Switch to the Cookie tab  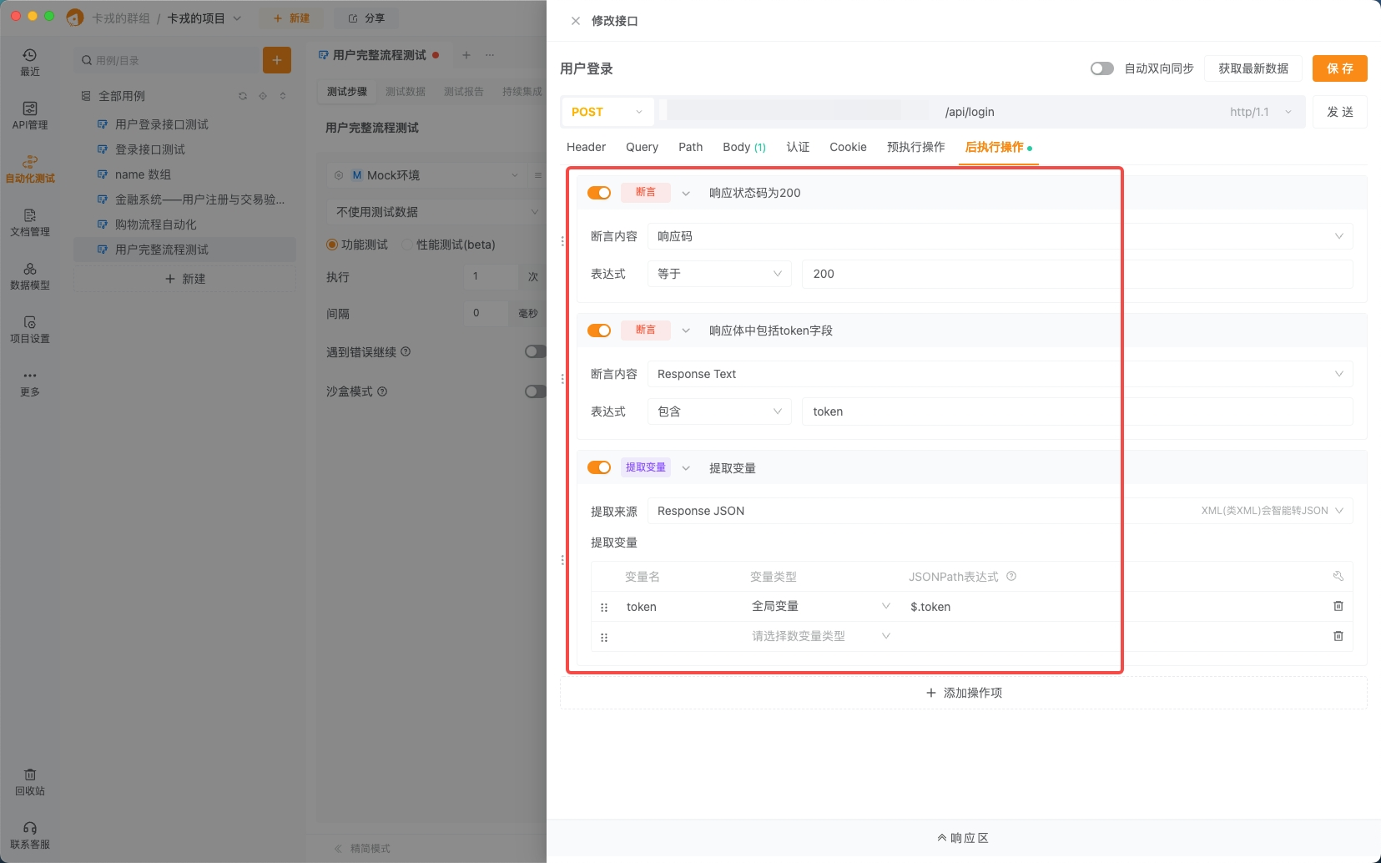(x=848, y=147)
